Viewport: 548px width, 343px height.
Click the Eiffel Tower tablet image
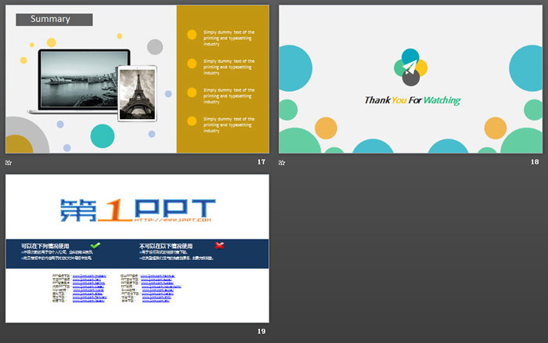[138, 92]
